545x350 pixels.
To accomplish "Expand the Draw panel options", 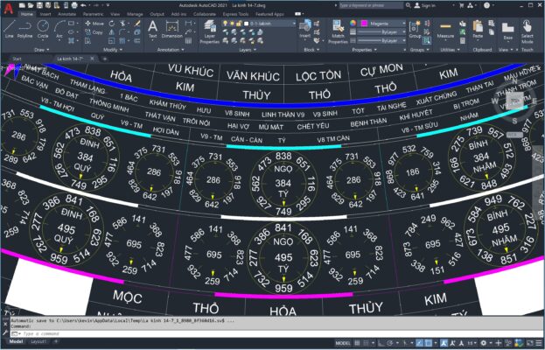I will pyautogui.click(x=38, y=50).
